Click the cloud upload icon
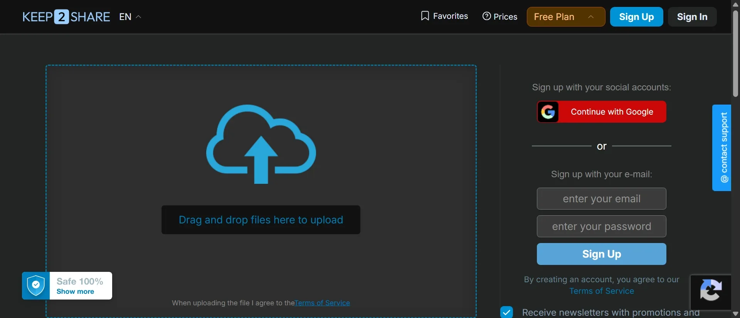Viewport: 740px width, 318px height. [x=261, y=144]
